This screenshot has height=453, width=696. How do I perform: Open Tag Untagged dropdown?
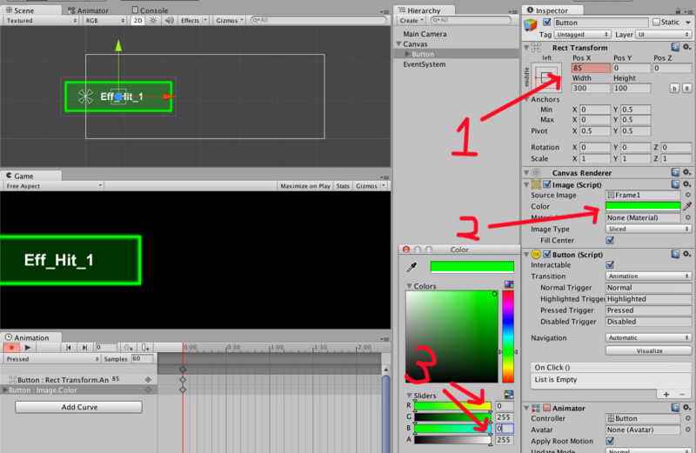[x=582, y=35]
